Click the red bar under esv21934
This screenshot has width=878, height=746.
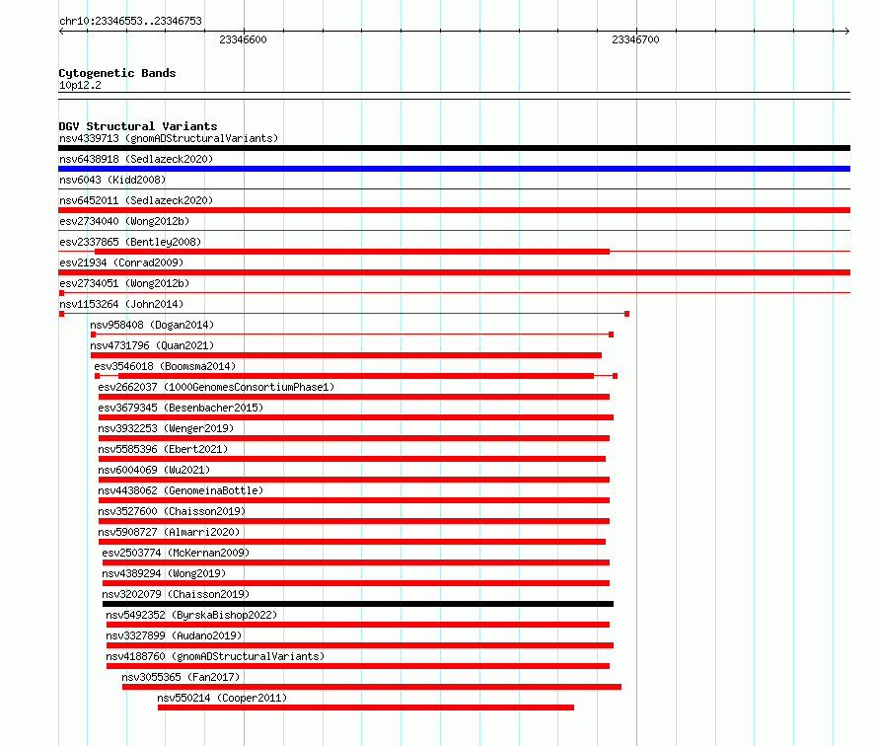(454, 272)
